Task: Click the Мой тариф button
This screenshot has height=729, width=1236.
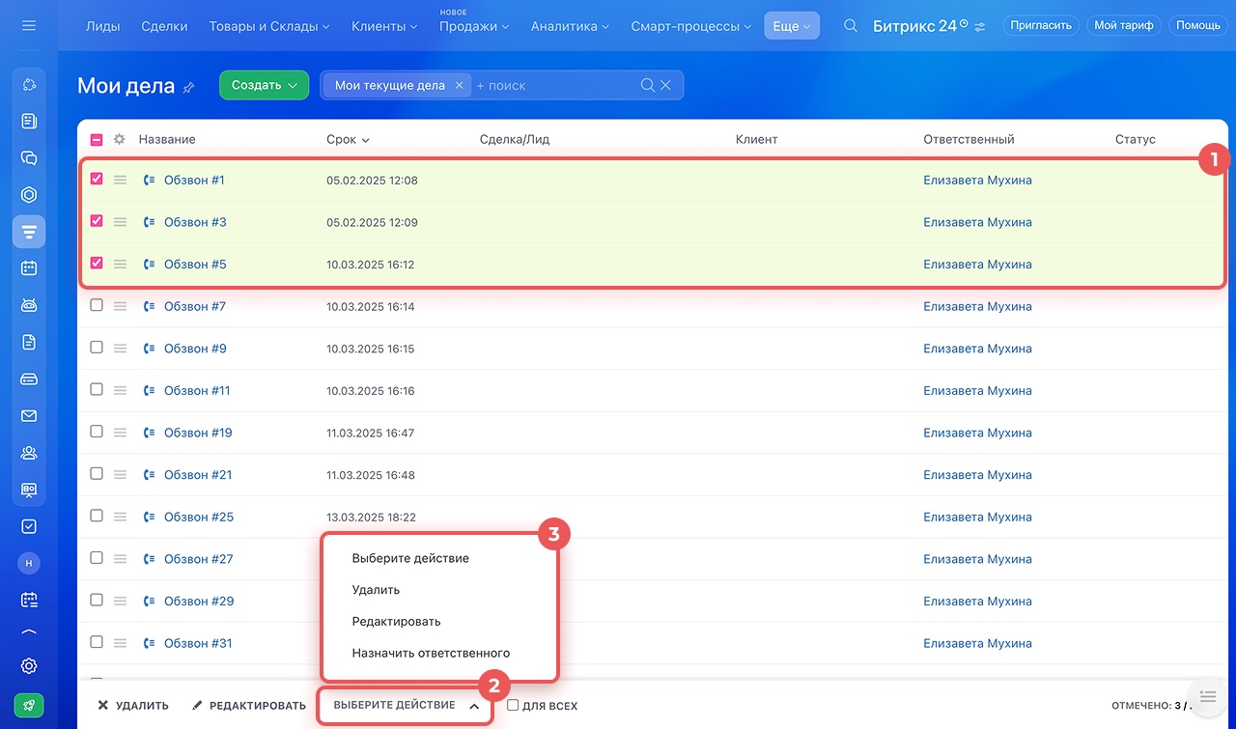Action: pos(1123,26)
